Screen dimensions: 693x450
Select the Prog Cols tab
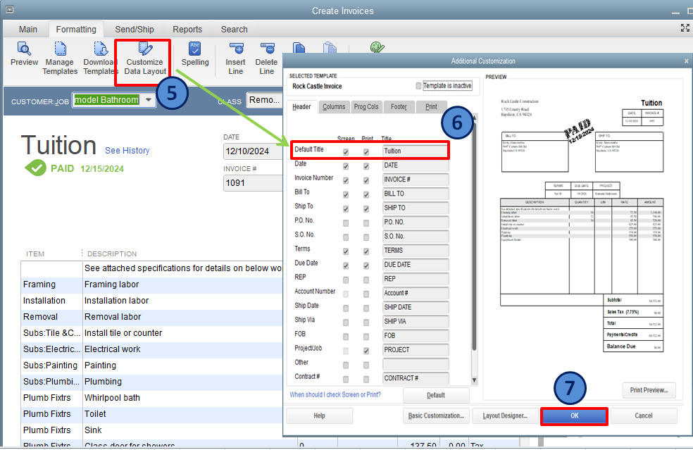click(x=366, y=106)
